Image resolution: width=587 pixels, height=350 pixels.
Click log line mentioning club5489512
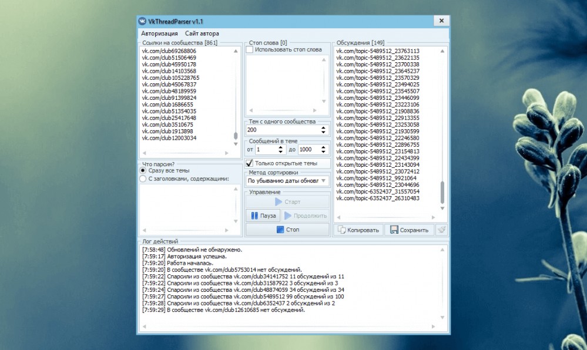[243, 297]
